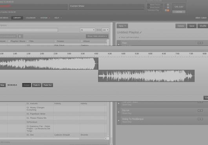Select the '01. marcello' row

pyautogui.click(x=53, y=103)
